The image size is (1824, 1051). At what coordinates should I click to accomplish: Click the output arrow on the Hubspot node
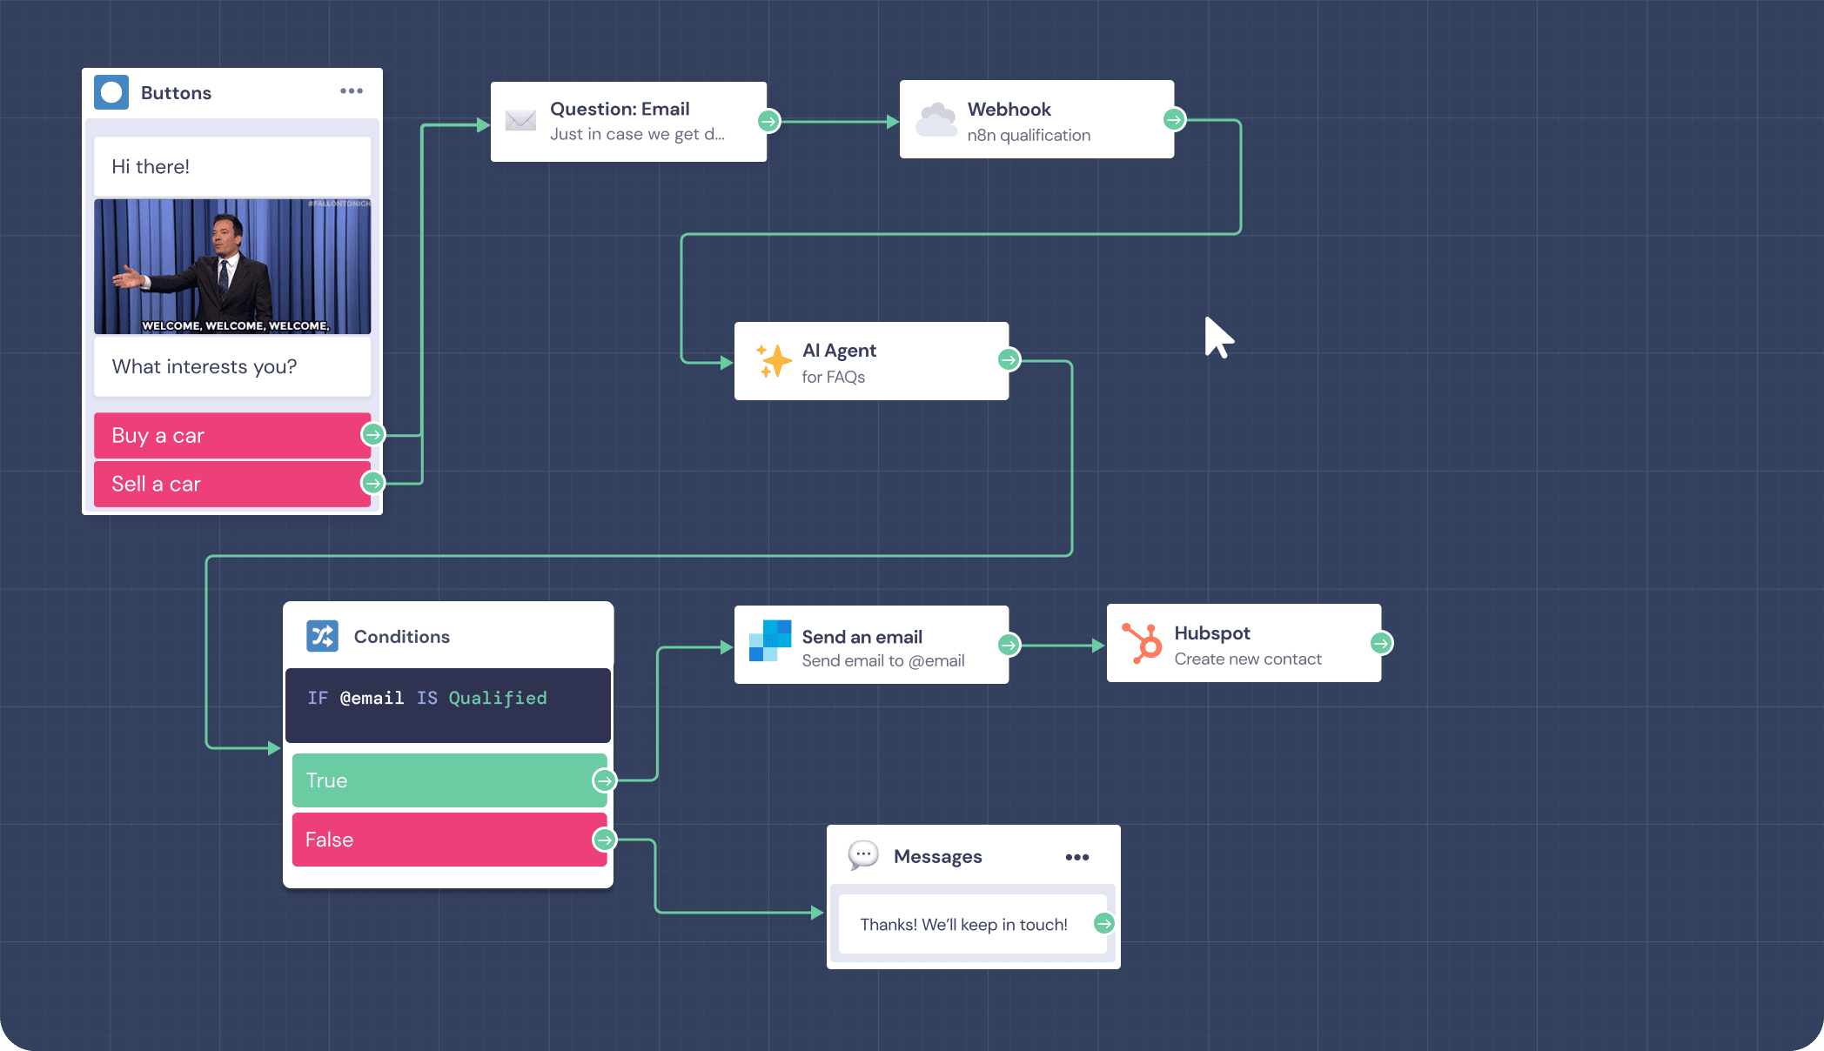point(1381,644)
